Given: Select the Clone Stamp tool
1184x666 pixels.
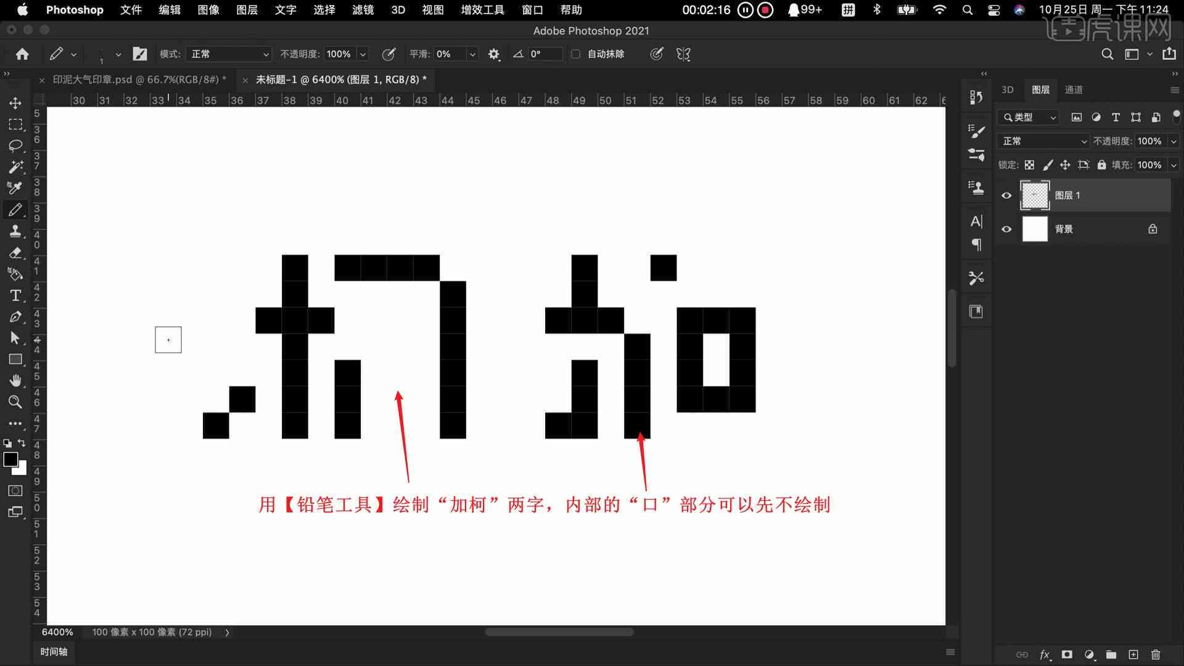Looking at the screenshot, I should coord(15,231).
